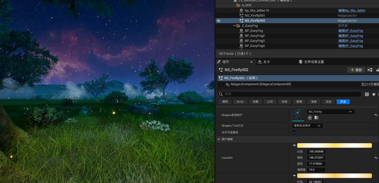Screen dimensions: 379x183
Task: Open Color001 gradient color swatch
Action: coord(334,145)
